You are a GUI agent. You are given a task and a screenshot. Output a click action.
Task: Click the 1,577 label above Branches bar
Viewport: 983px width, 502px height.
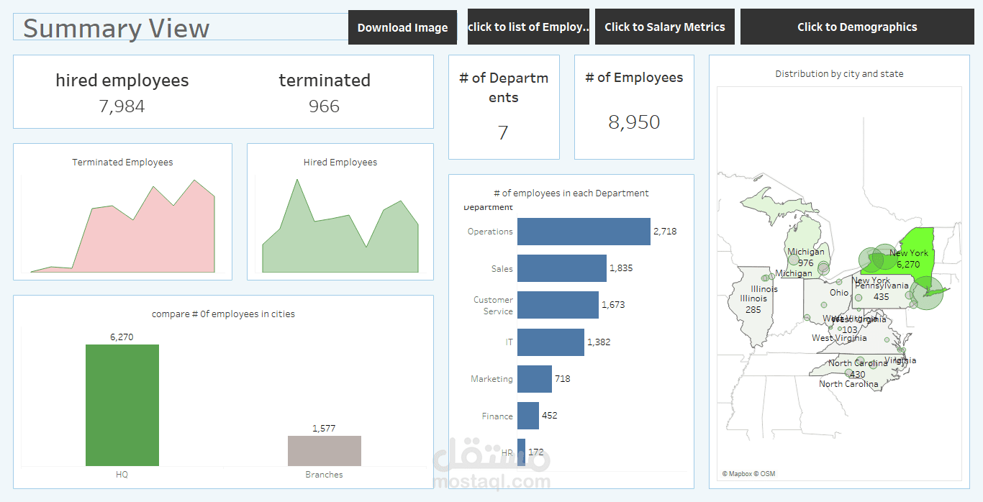pos(324,429)
